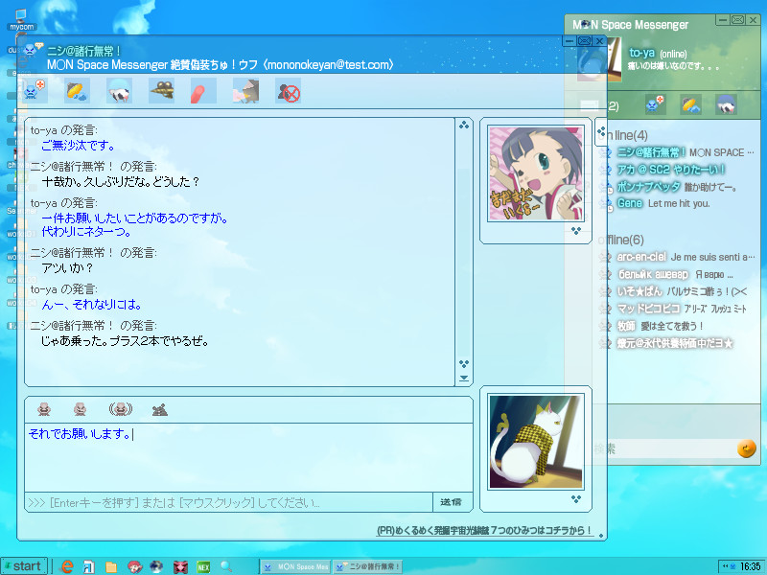Screen dimensions: 767x575
Task: Click the shaking face nudge icon
Action: point(120,409)
